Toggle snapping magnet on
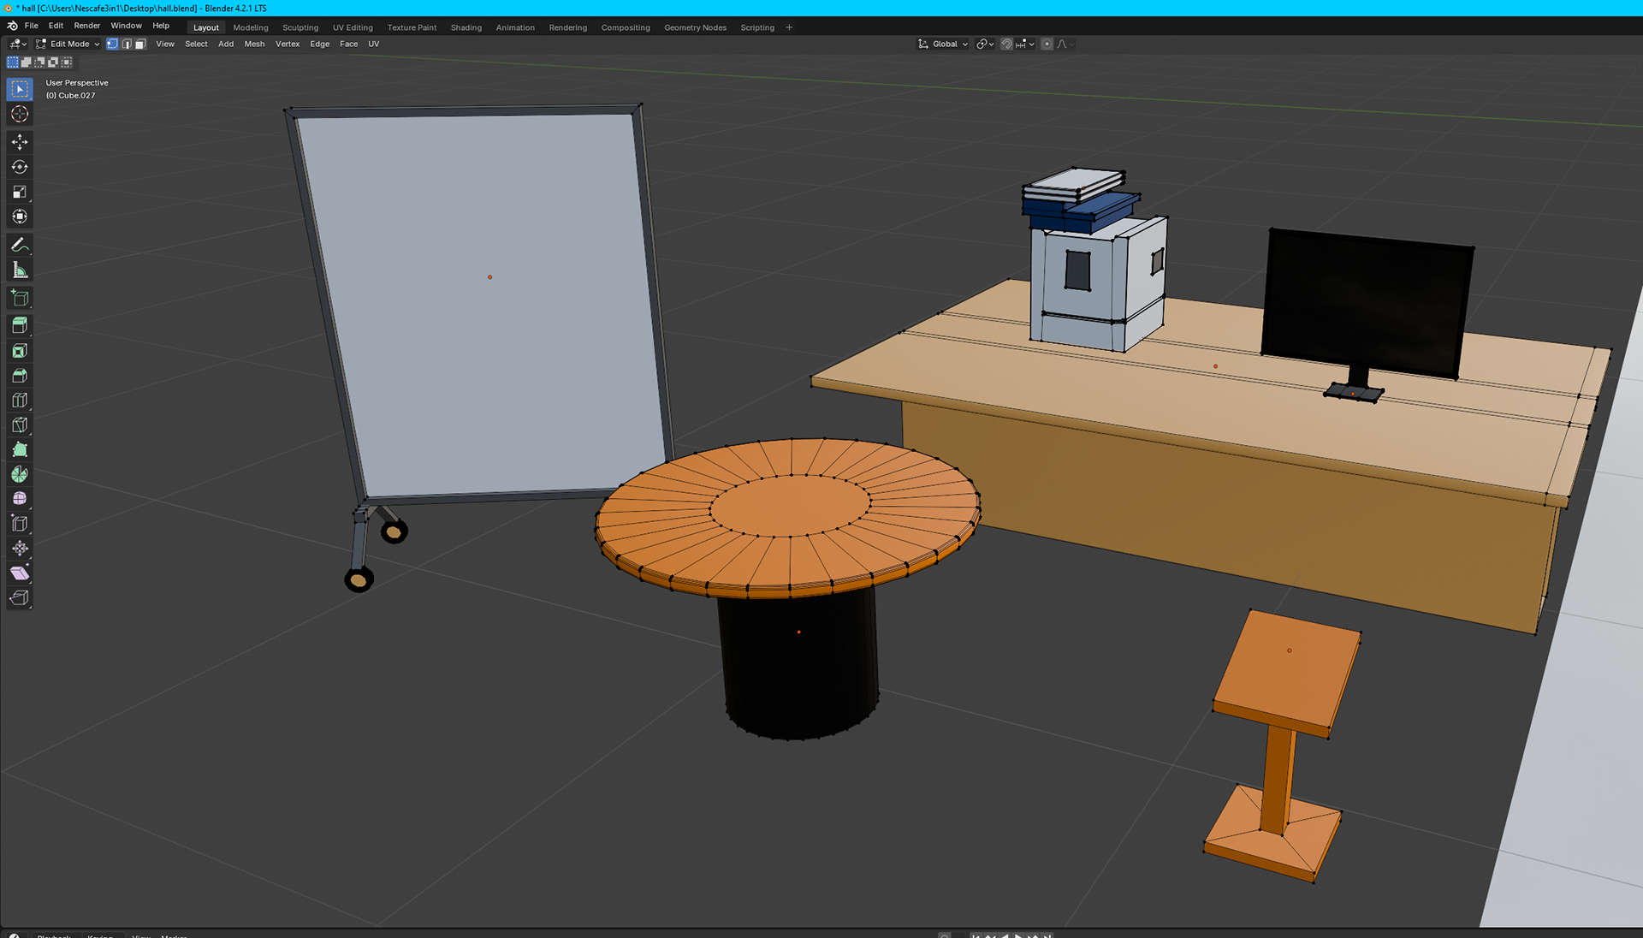This screenshot has width=1643, height=938. tap(1006, 44)
